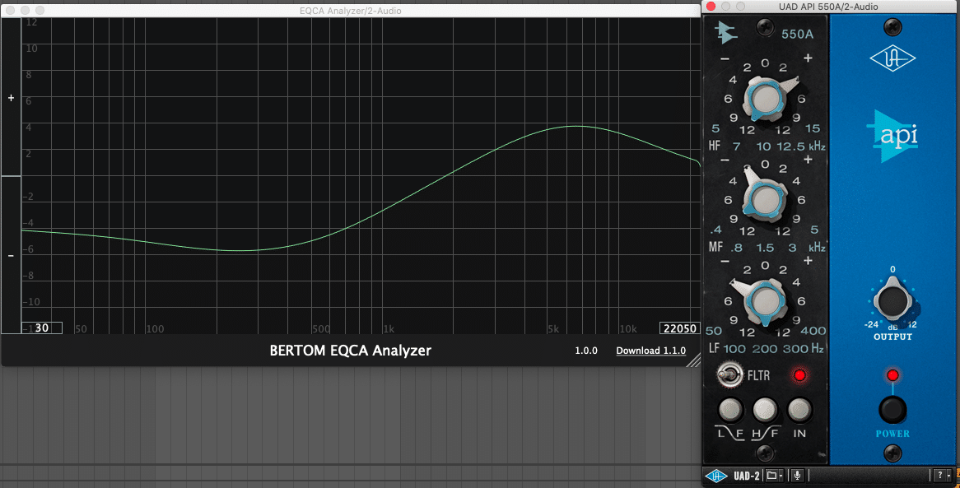
Task: Toggle the IN bypass button
Action: tap(799, 409)
